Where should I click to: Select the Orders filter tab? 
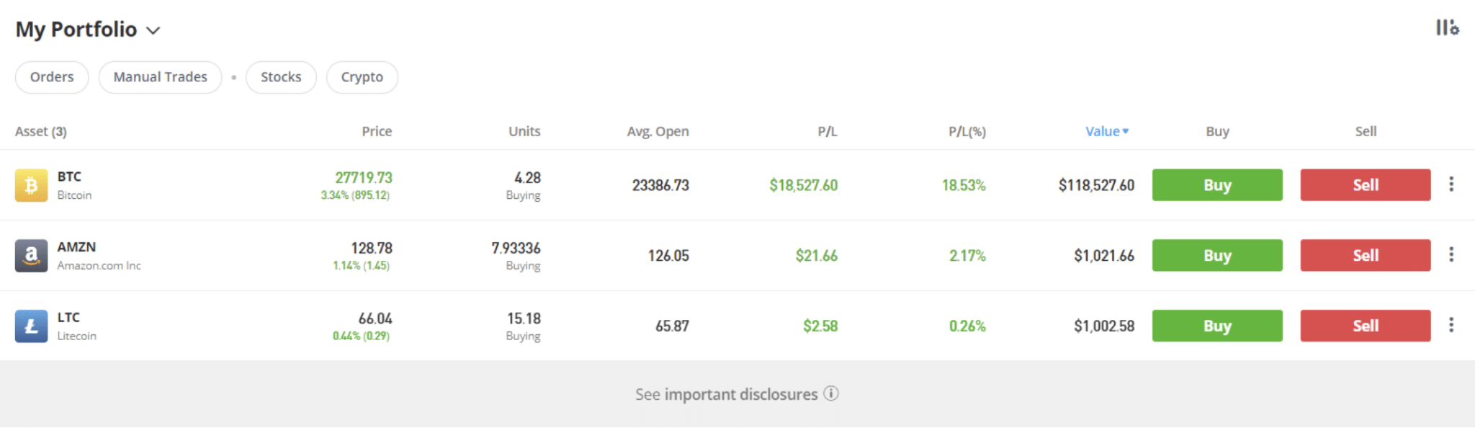(x=52, y=77)
